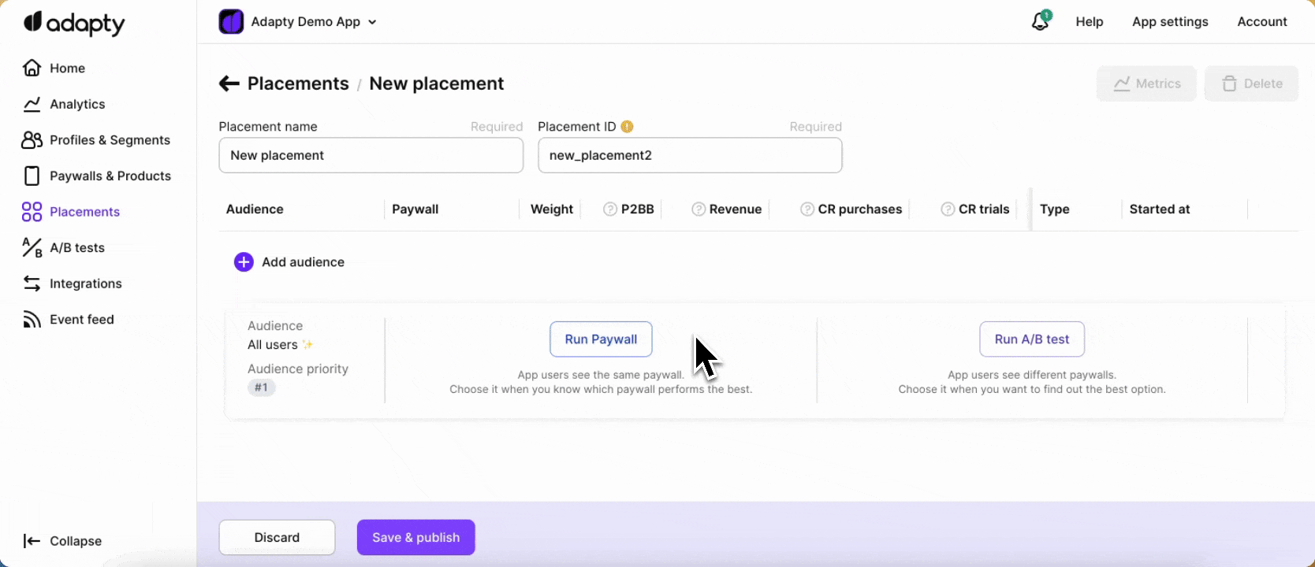Click the Placement name input field
Image resolution: width=1315 pixels, height=567 pixels.
tap(371, 155)
